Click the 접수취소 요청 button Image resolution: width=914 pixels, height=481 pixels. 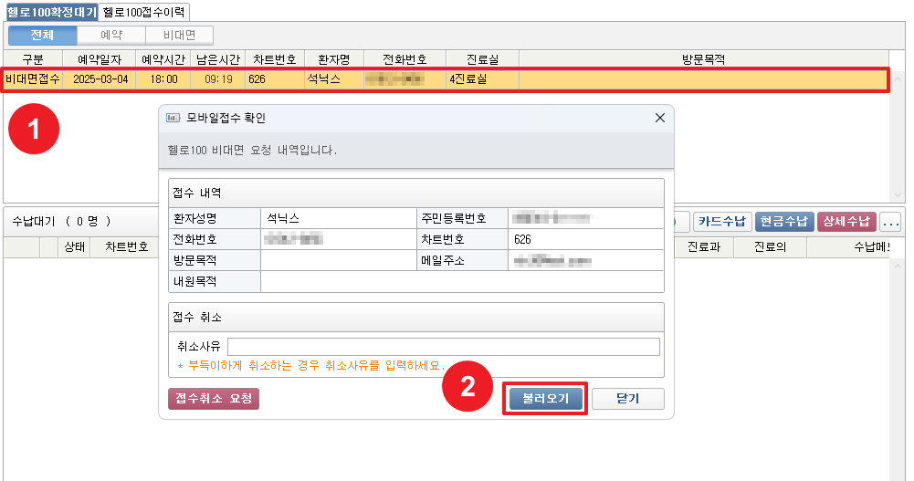click(214, 399)
